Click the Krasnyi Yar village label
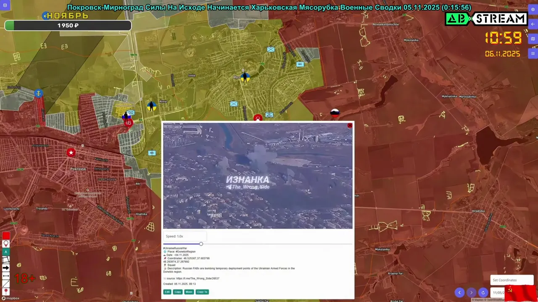This screenshot has height=302, width=538. click(x=395, y=273)
